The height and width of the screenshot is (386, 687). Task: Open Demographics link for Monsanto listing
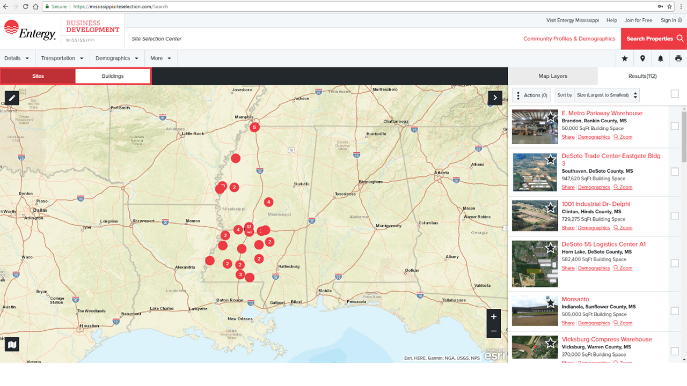(594, 323)
